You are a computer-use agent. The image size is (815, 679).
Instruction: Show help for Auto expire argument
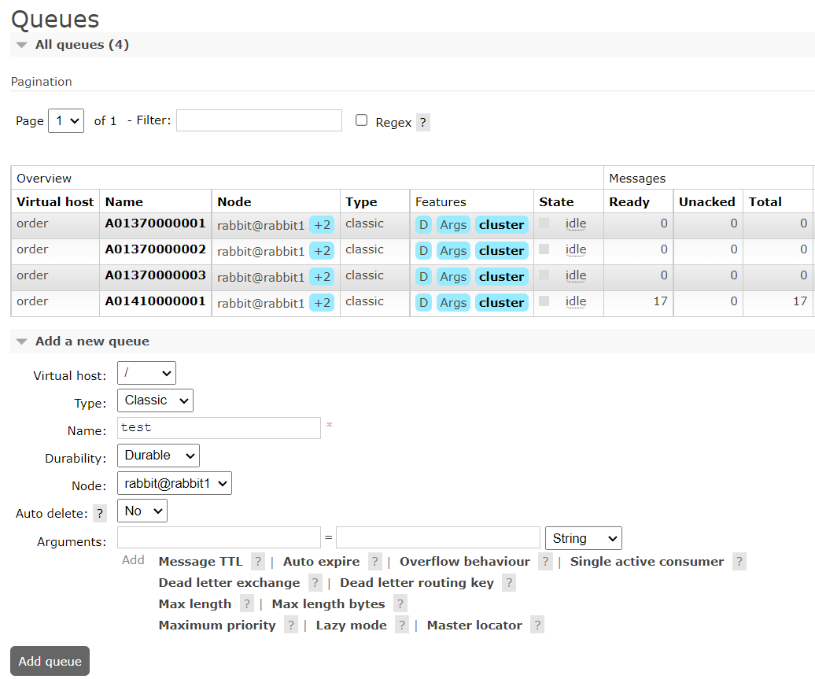tap(374, 562)
